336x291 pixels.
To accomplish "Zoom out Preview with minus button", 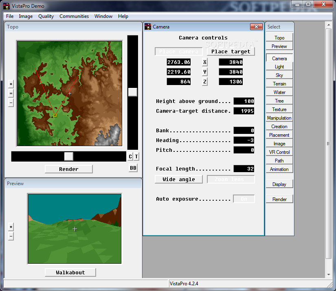I will point(11,236).
